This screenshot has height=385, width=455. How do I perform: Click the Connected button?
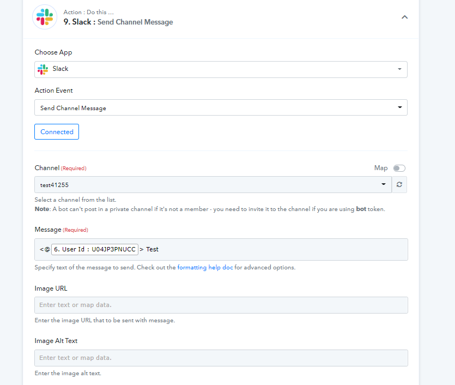[x=57, y=131]
